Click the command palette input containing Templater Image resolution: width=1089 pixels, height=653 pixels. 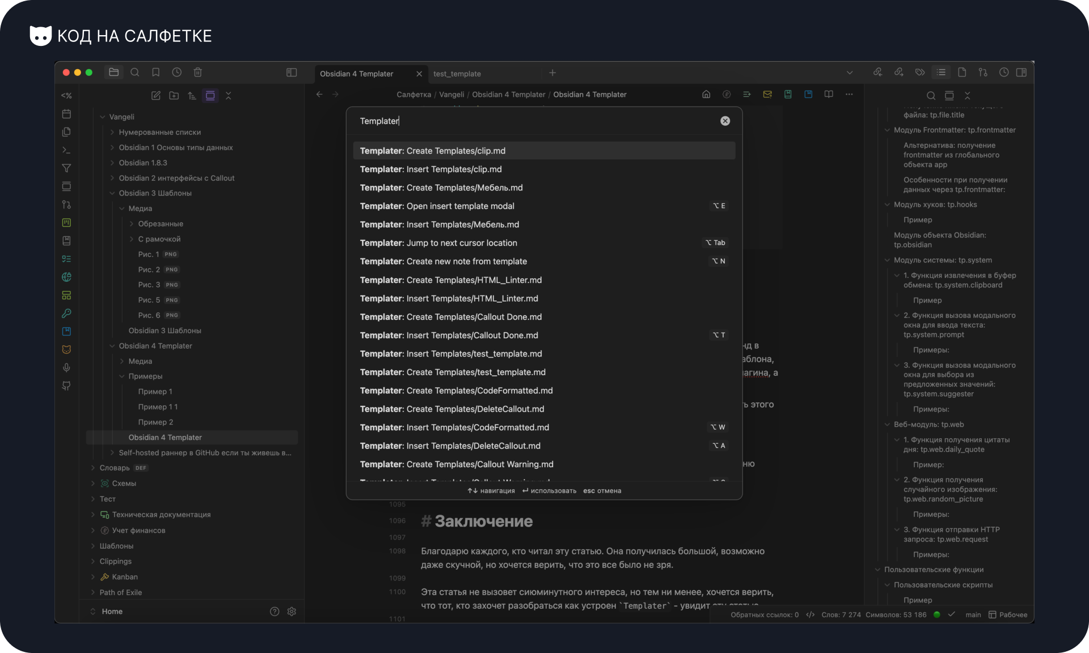pos(536,121)
